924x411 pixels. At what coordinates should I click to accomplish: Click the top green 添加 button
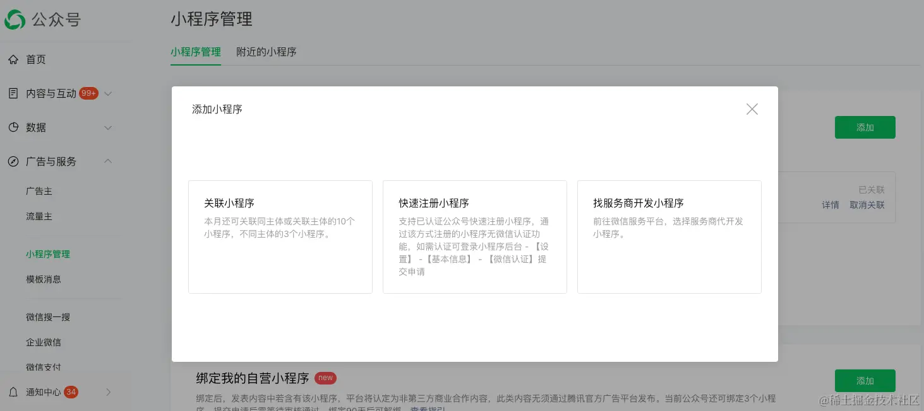click(865, 127)
